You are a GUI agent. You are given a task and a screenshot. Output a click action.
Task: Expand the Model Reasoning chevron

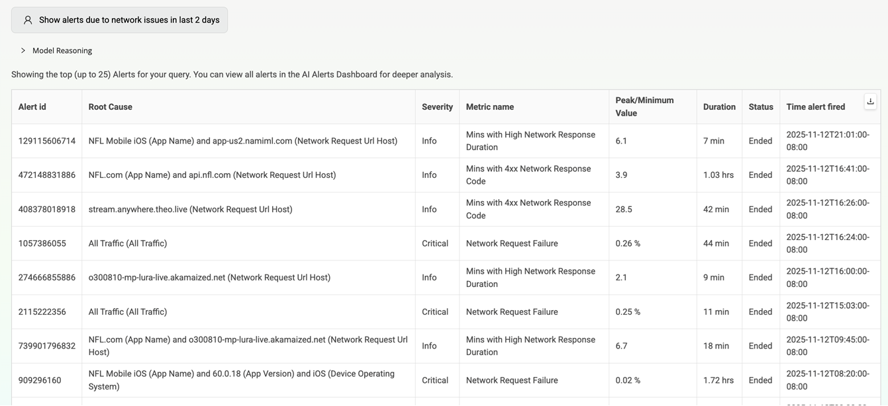tap(23, 50)
